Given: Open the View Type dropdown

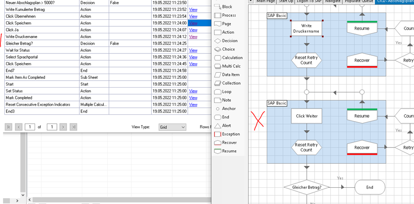Looking at the screenshot, I should (x=172, y=127).
